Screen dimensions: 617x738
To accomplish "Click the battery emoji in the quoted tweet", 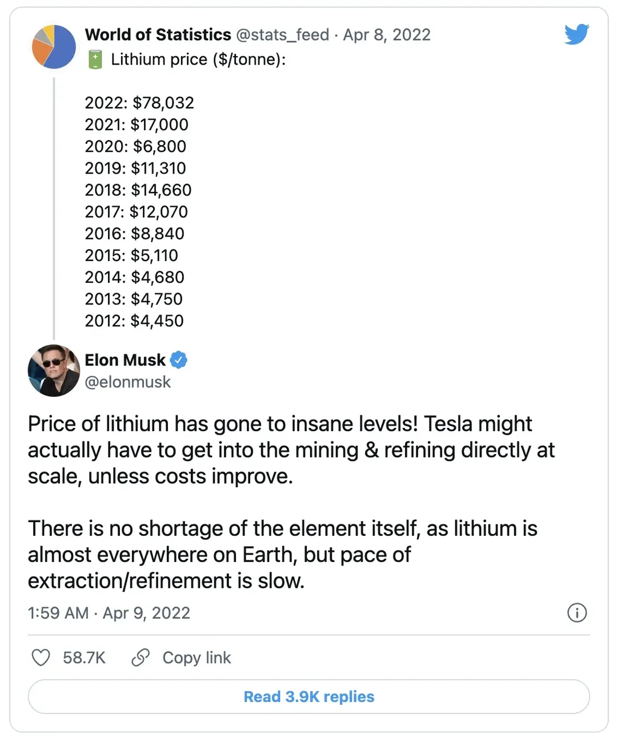I will tap(95, 59).
